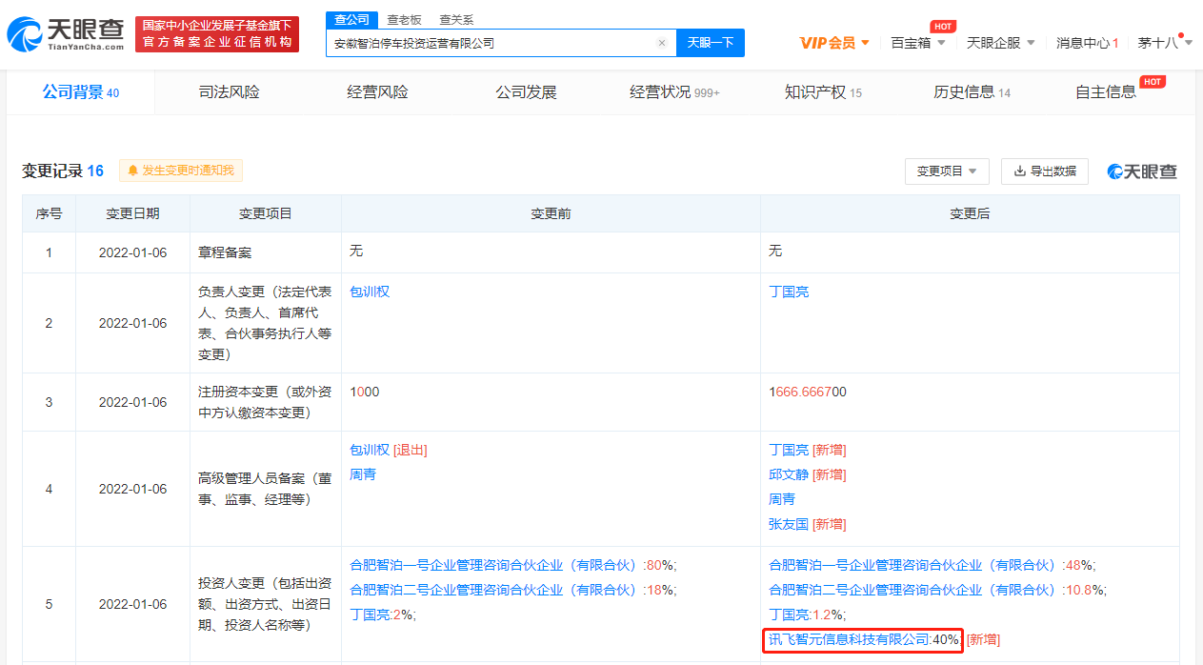
Task: Open 合肥智泊二号 18% investor link
Action: pyautogui.click(x=495, y=590)
